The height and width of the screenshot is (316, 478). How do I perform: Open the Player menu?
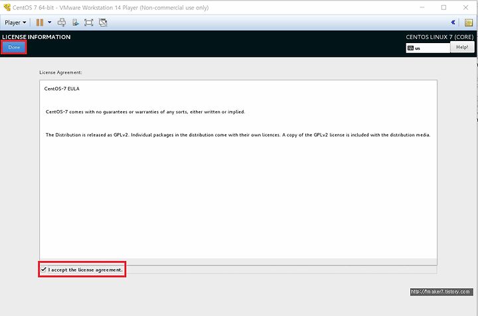15,23
